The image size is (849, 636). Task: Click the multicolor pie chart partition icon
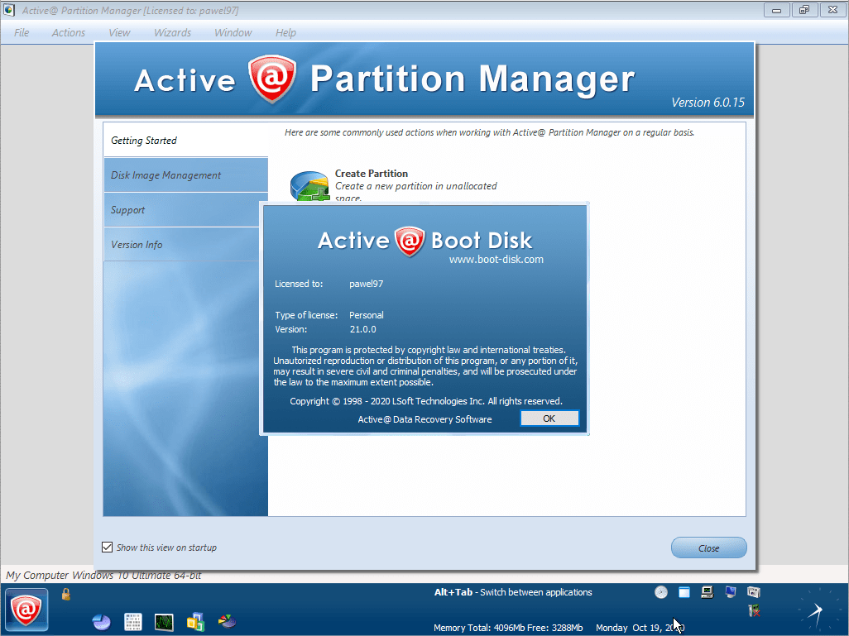pos(227,621)
